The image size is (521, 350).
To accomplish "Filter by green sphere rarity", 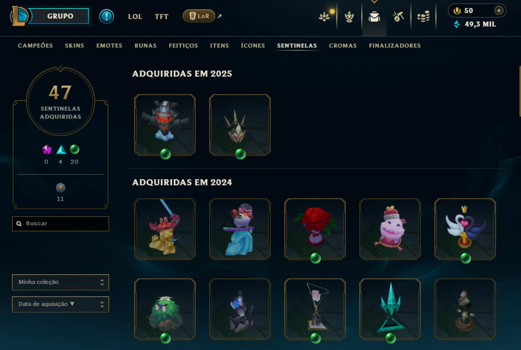I will (75, 150).
